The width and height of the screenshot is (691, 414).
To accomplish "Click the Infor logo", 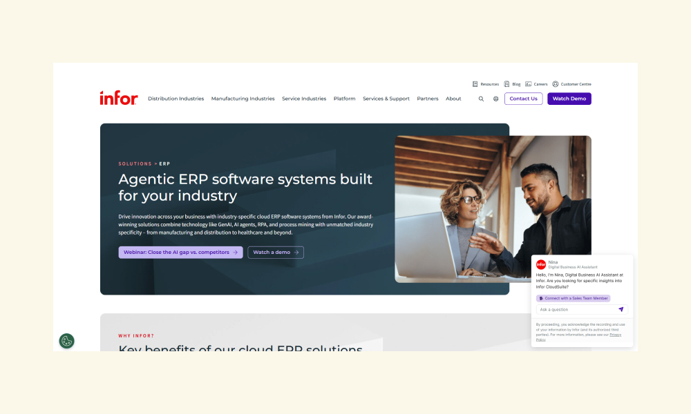I will [x=119, y=98].
